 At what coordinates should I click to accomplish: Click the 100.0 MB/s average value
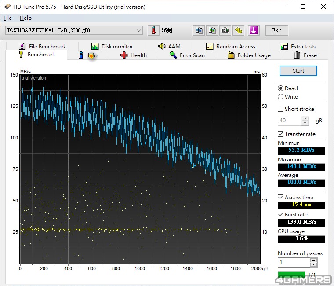point(301,182)
